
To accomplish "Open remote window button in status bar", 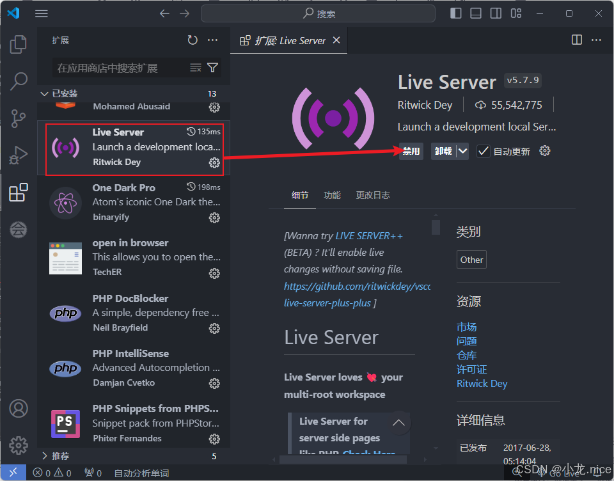I will coord(13,473).
